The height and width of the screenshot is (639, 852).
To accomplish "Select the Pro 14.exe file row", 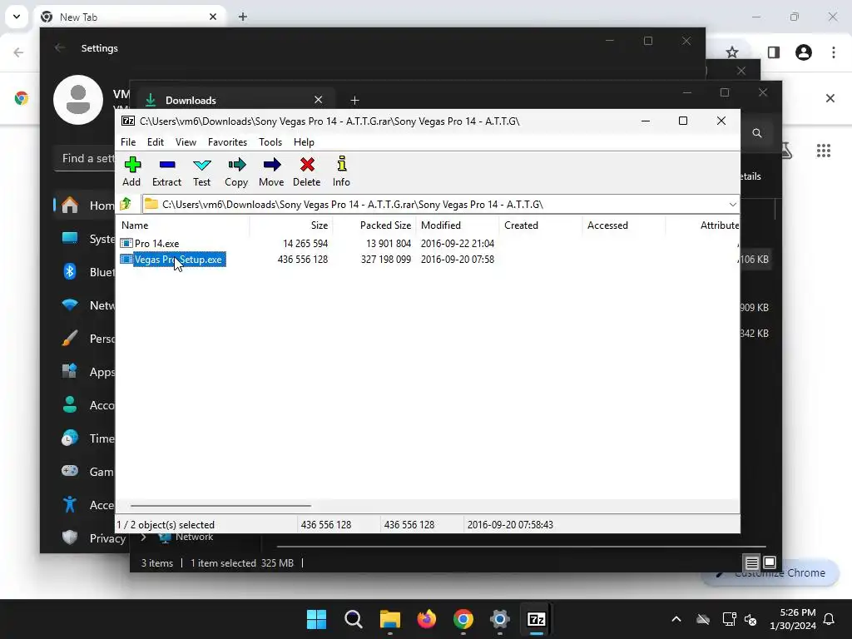I will tap(428, 244).
